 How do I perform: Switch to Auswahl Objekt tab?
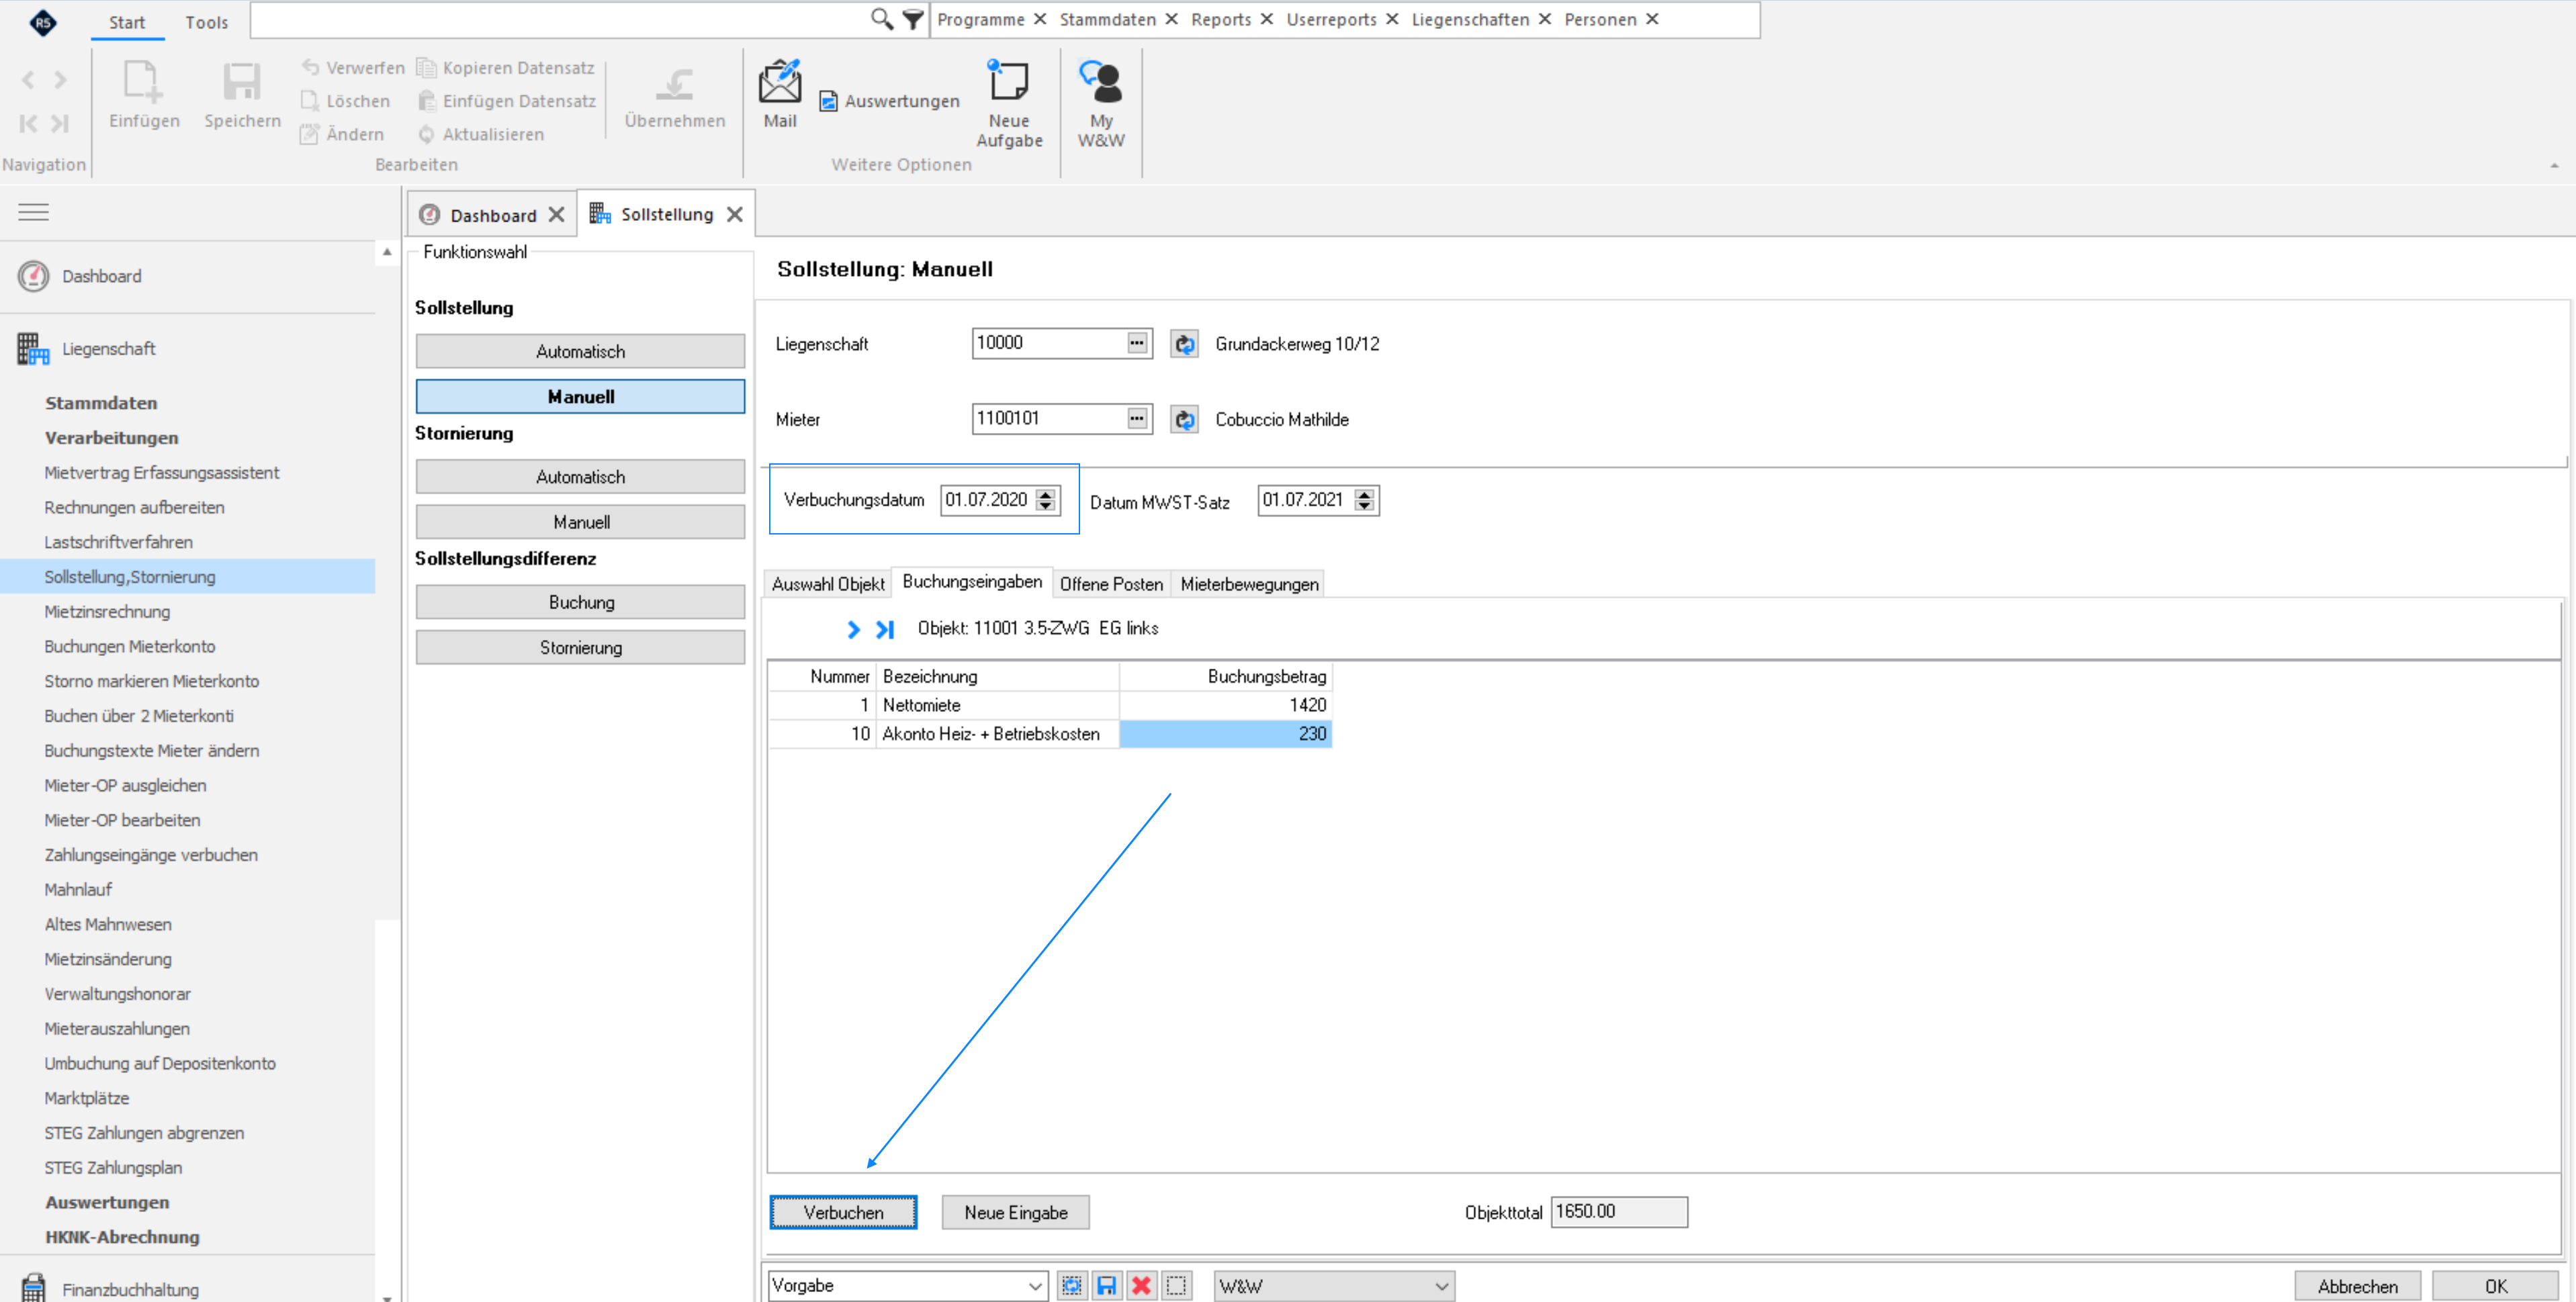pyautogui.click(x=828, y=584)
